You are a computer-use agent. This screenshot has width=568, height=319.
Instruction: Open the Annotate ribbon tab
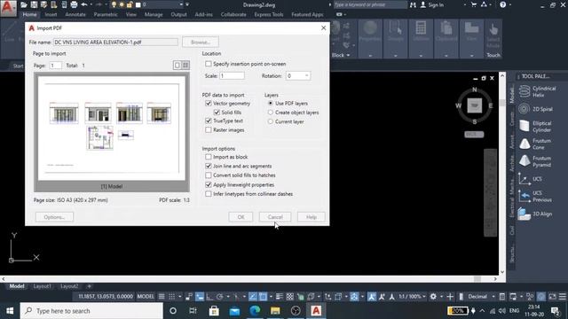[x=75, y=14]
